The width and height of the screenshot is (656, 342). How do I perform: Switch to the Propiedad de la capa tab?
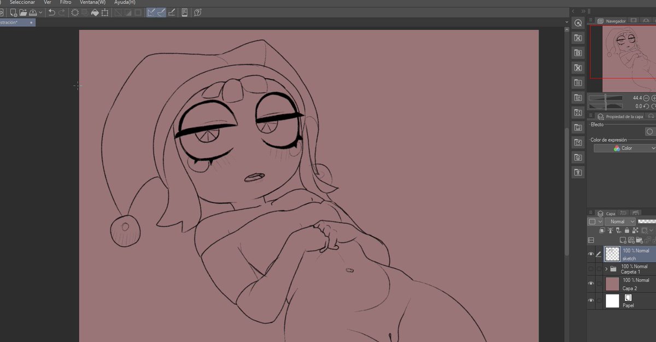620,116
